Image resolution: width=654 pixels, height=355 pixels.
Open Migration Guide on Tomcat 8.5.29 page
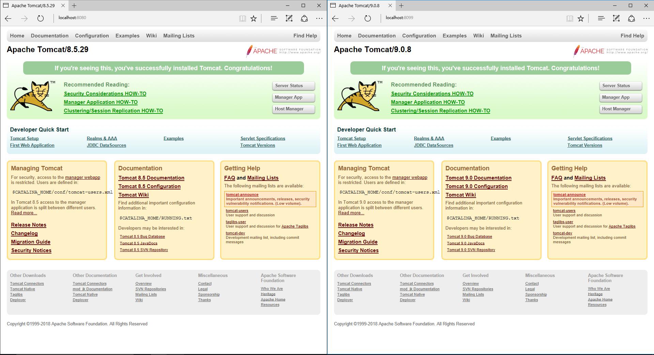coord(31,242)
